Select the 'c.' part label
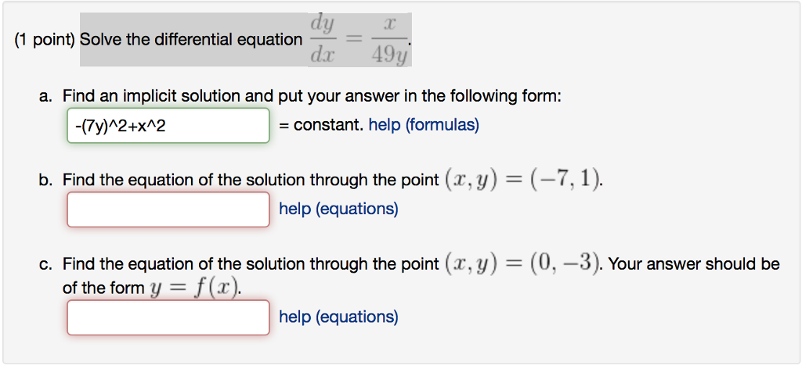 [46, 265]
